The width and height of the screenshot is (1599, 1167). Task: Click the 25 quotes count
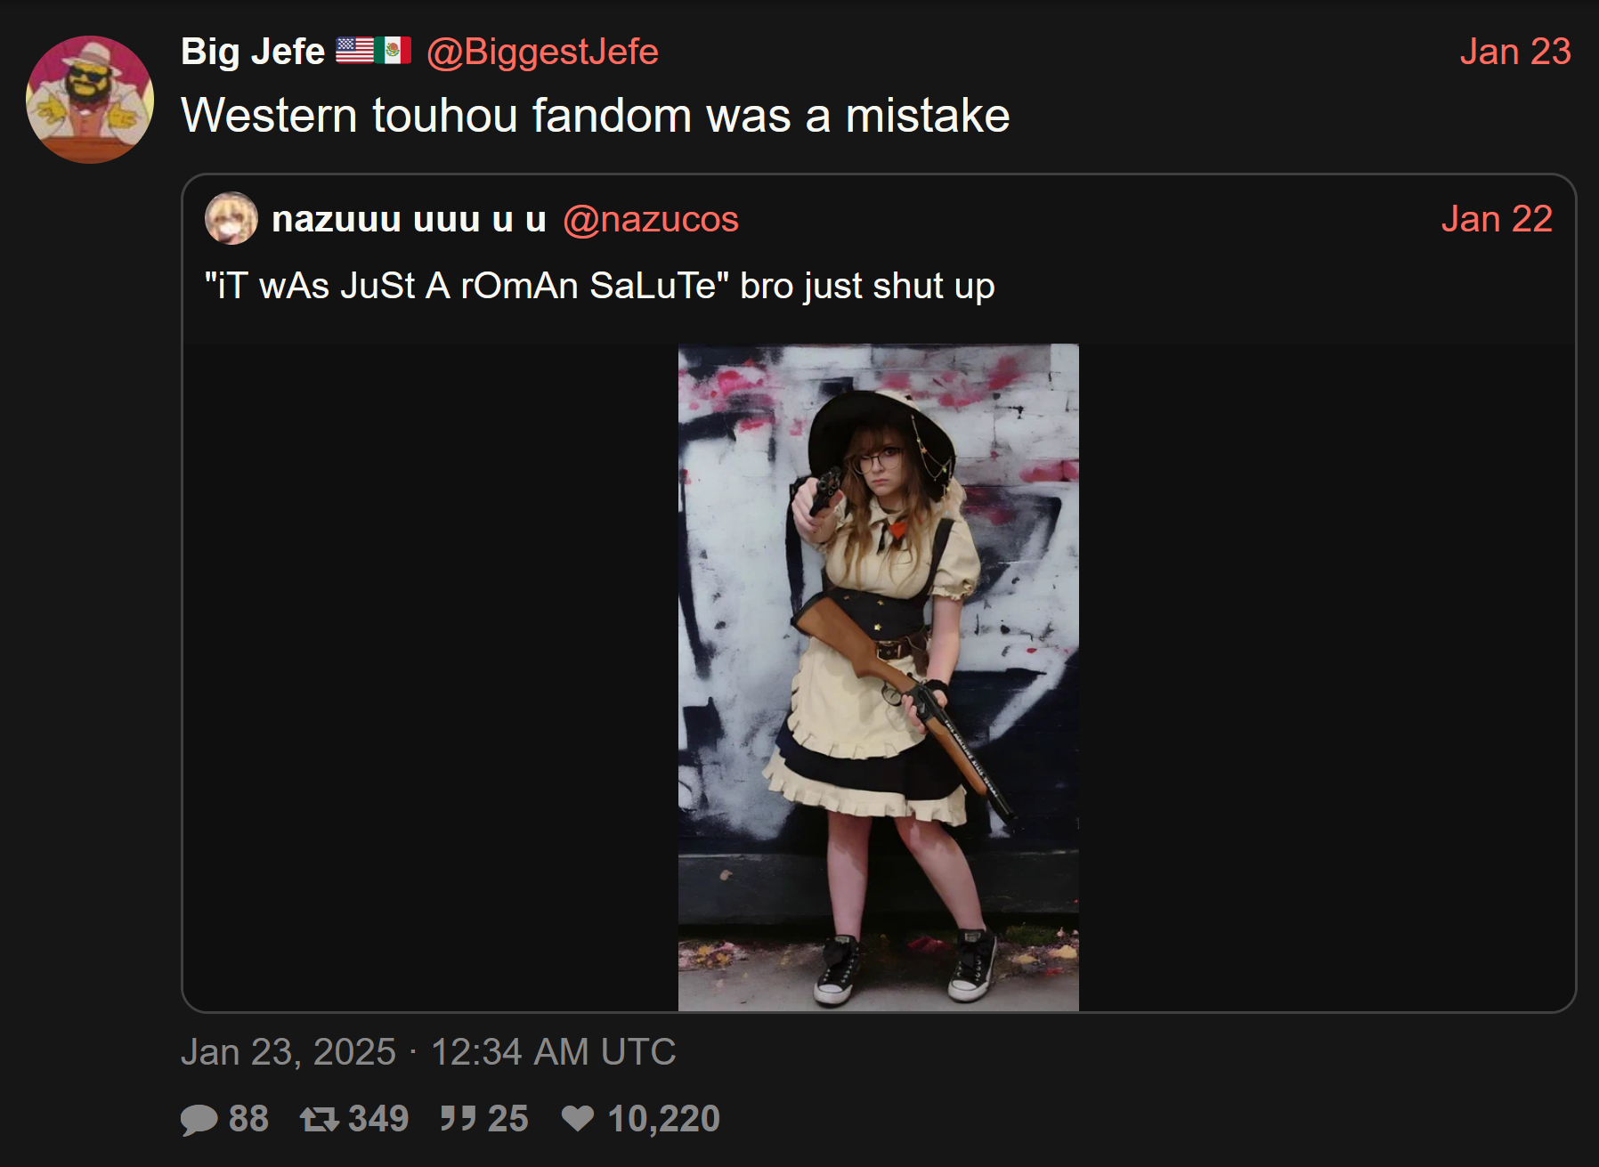pos(508,1119)
